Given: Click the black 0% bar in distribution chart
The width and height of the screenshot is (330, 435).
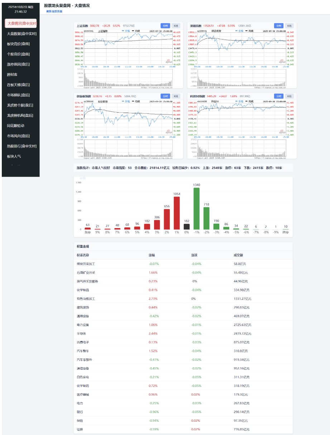Looking at the screenshot, I should [186, 226].
